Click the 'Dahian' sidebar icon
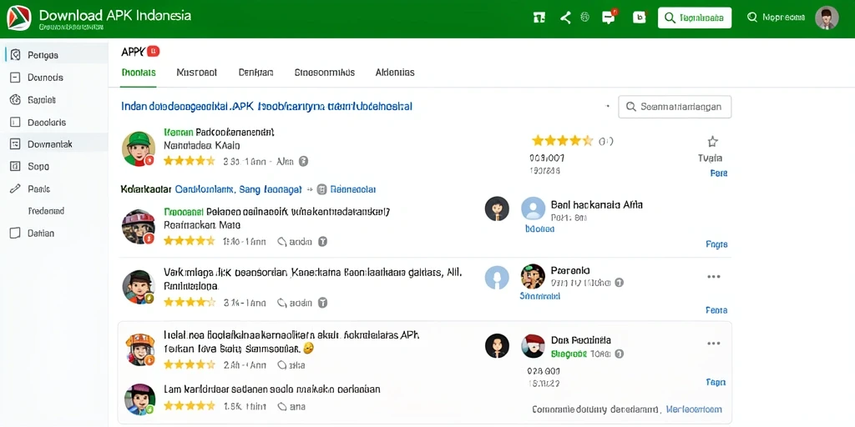This screenshot has height=427, width=855. 16,234
